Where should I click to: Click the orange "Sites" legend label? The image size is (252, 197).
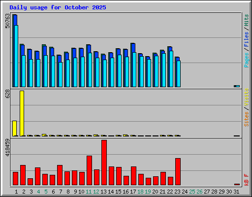click(246, 119)
